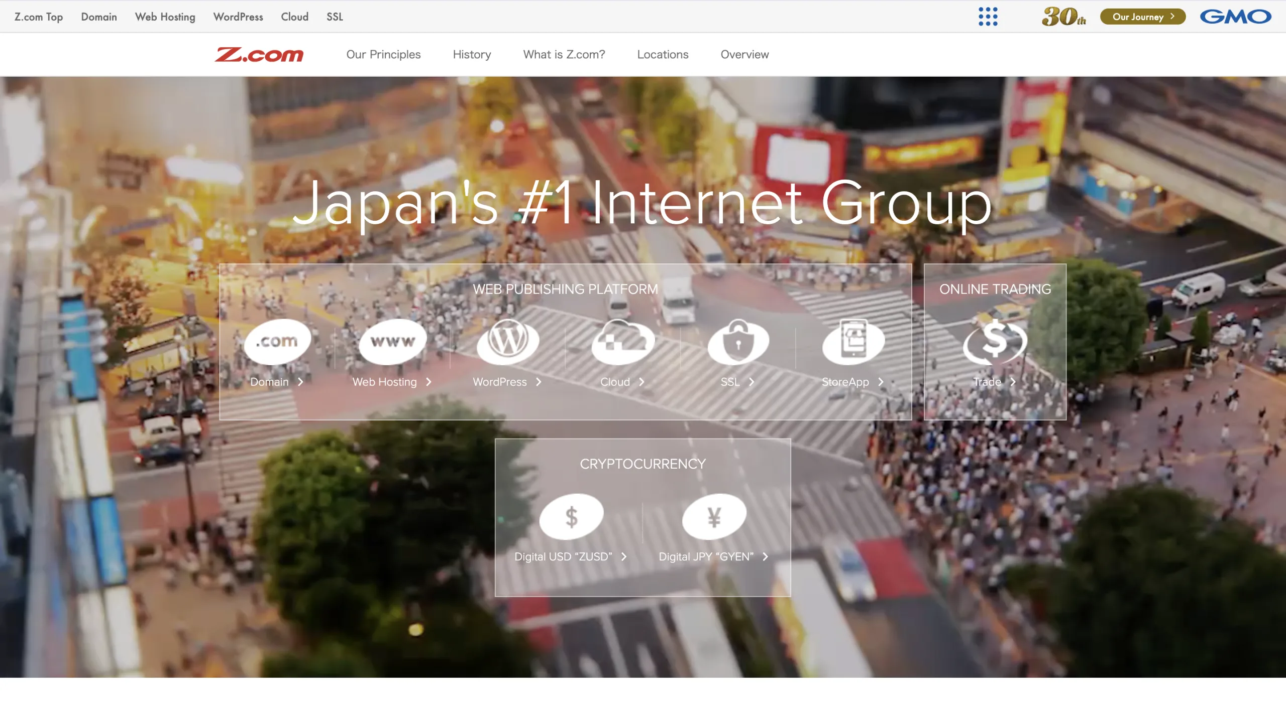Open the Digital USD "ZUSD" link
This screenshot has height=725, width=1286.
(x=570, y=556)
